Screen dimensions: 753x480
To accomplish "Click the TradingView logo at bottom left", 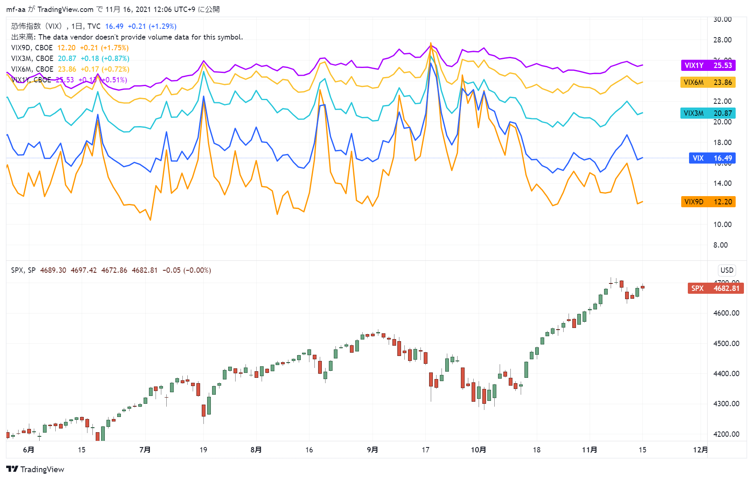I will (x=35, y=469).
